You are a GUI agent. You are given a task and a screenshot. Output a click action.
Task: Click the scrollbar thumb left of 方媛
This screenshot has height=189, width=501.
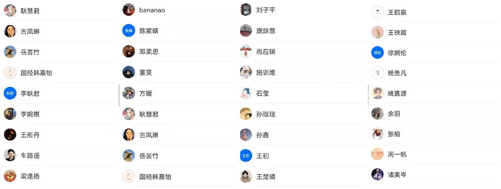tap(119, 95)
